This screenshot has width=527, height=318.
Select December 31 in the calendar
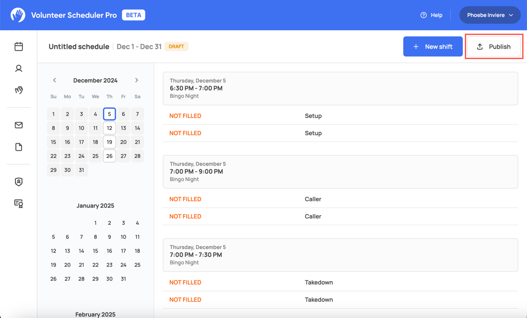point(81,170)
